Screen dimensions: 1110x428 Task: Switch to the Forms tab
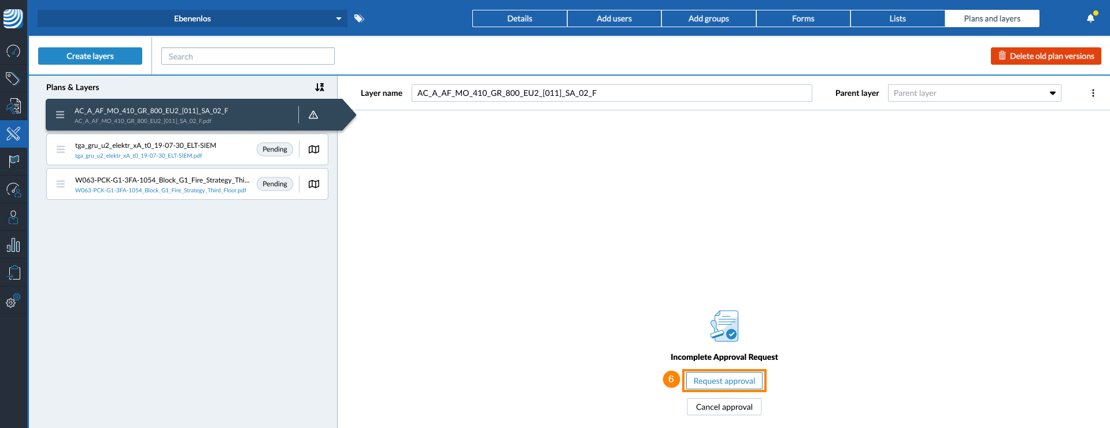(803, 18)
